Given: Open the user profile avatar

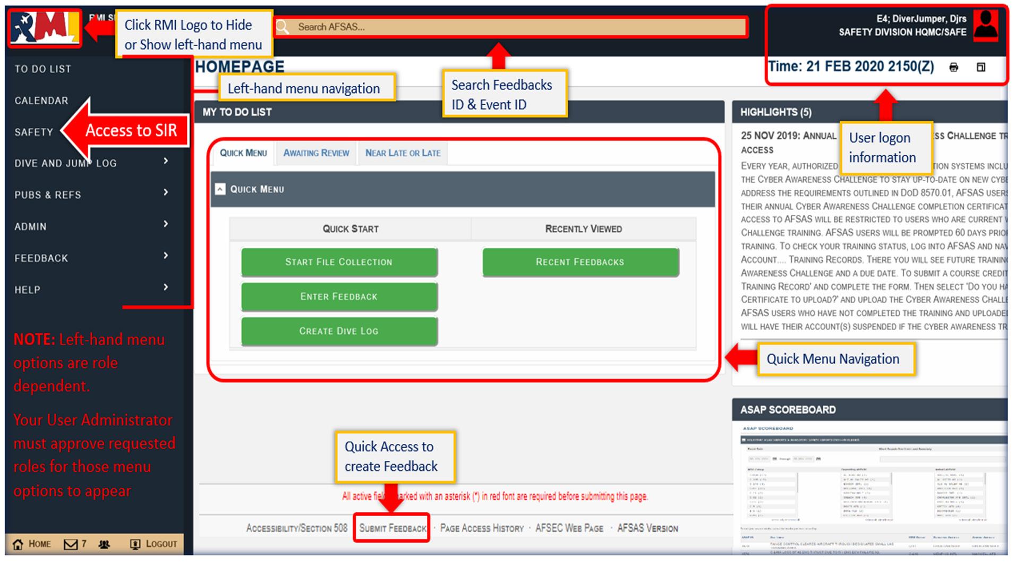Looking at the screenshot, I should (x=986, y=25).
